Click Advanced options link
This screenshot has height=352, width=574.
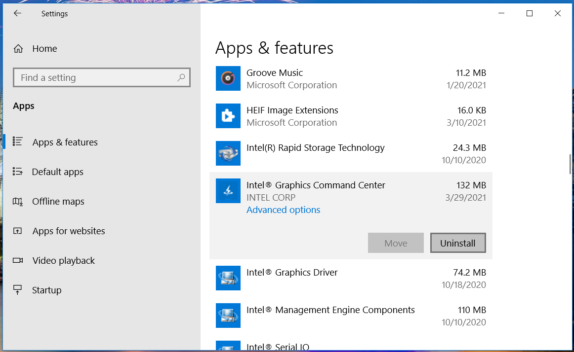pyautogui.click(x=284, y=210)
